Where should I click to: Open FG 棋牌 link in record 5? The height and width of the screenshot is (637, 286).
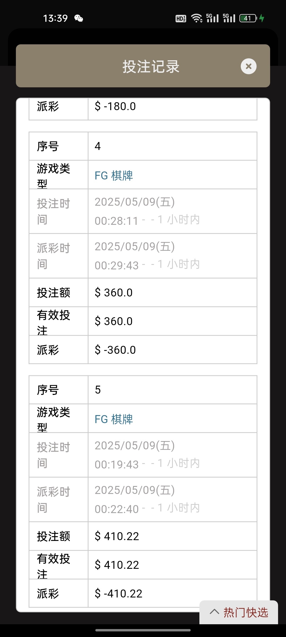click(114, 419)
